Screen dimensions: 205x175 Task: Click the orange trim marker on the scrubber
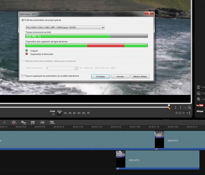[169, 108]
